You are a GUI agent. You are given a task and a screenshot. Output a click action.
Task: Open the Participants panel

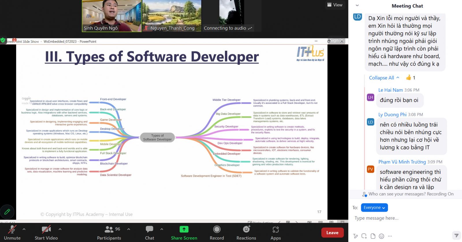click(109, 232)
